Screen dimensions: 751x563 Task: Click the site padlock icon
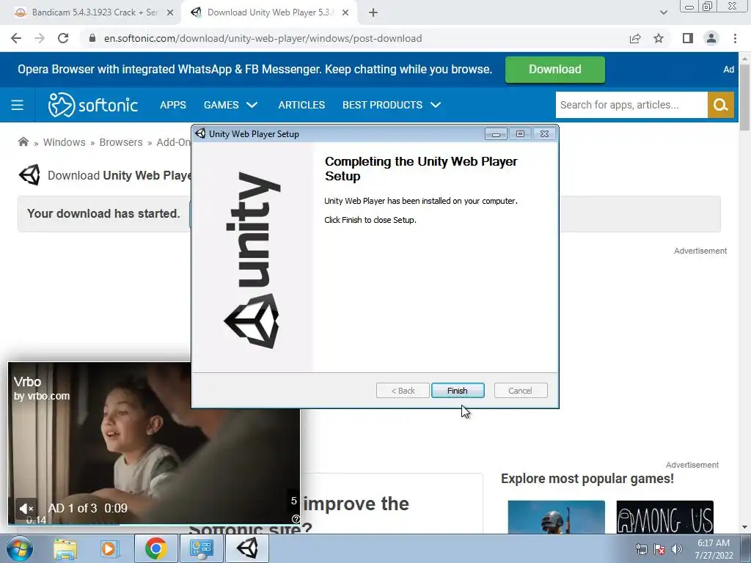click(92, 38)
